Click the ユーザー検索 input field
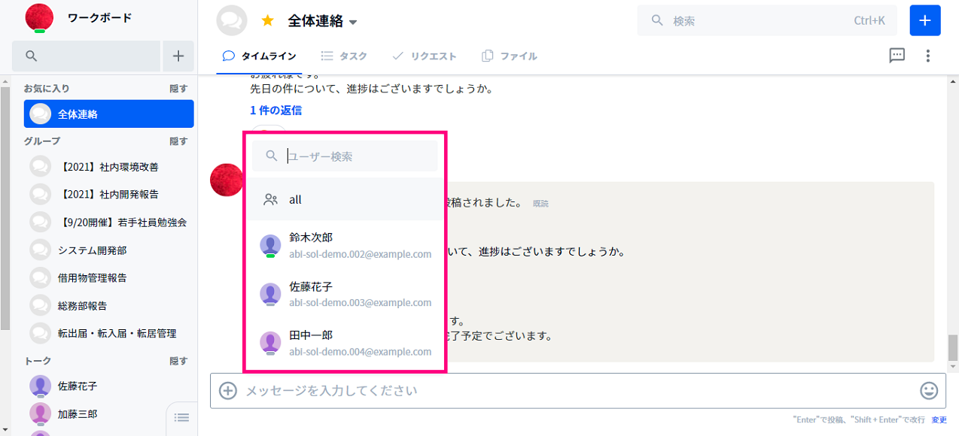Image resolution: width=959 pixels, height=436 pixels. [345, 156]
